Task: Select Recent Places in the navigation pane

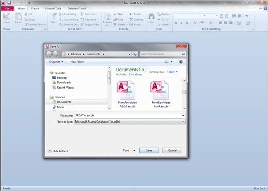Action: [x=65, y=88]
